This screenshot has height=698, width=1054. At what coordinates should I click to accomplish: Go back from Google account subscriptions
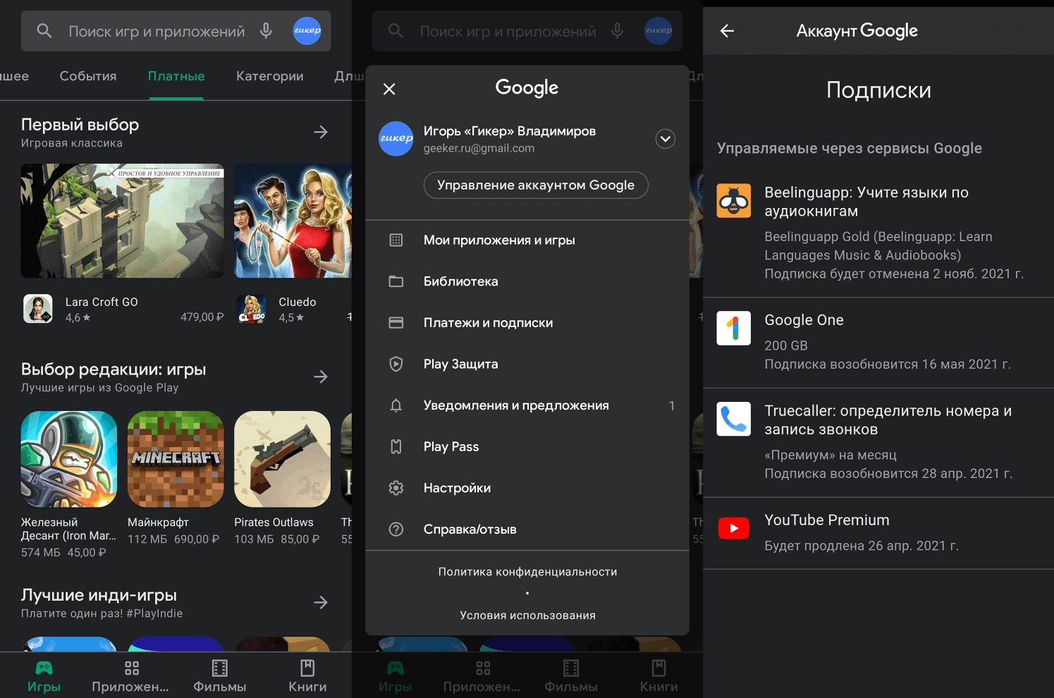point(727,31)
